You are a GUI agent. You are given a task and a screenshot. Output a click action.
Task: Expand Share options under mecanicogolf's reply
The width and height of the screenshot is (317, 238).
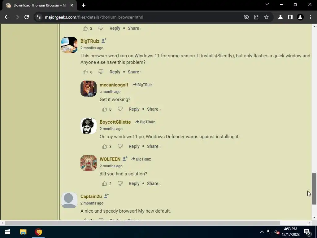154,109
